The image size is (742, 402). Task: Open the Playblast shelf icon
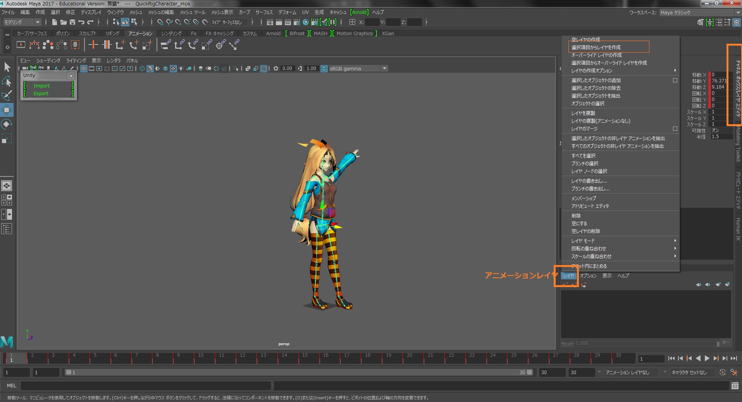pos(21,45)
